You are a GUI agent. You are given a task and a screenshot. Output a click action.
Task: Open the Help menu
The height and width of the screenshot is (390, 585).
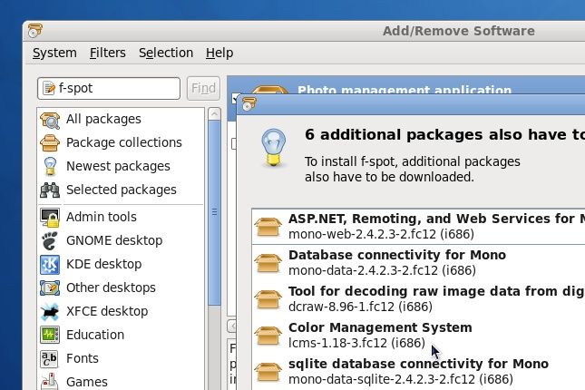click(219, 53)
